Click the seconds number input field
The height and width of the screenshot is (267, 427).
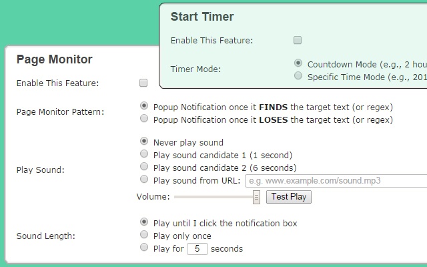[x=197, y=249]
